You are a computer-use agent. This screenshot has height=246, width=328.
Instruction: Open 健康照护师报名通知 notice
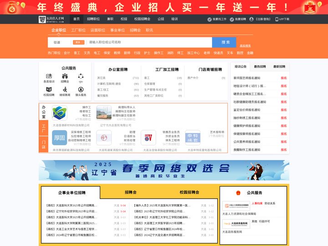(247, 126)
